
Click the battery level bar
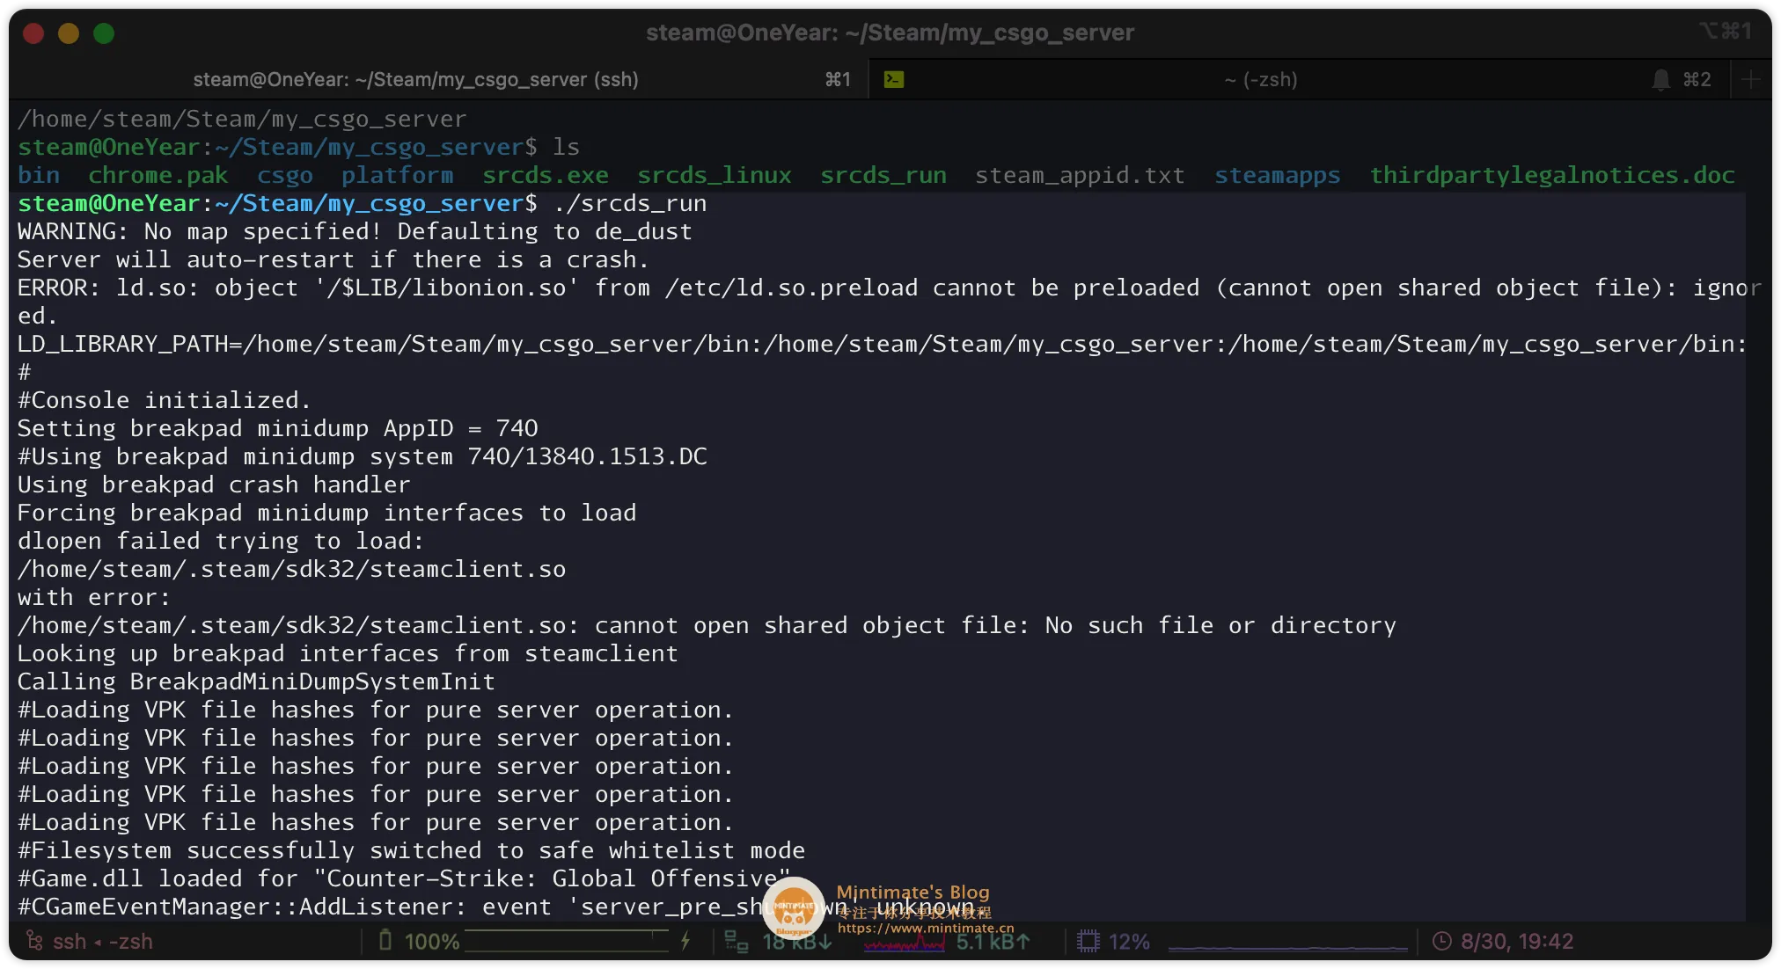(x=567, y=942)
